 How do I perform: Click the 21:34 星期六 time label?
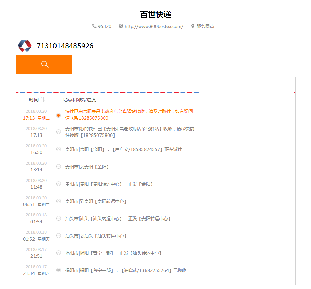pos(36,273)
